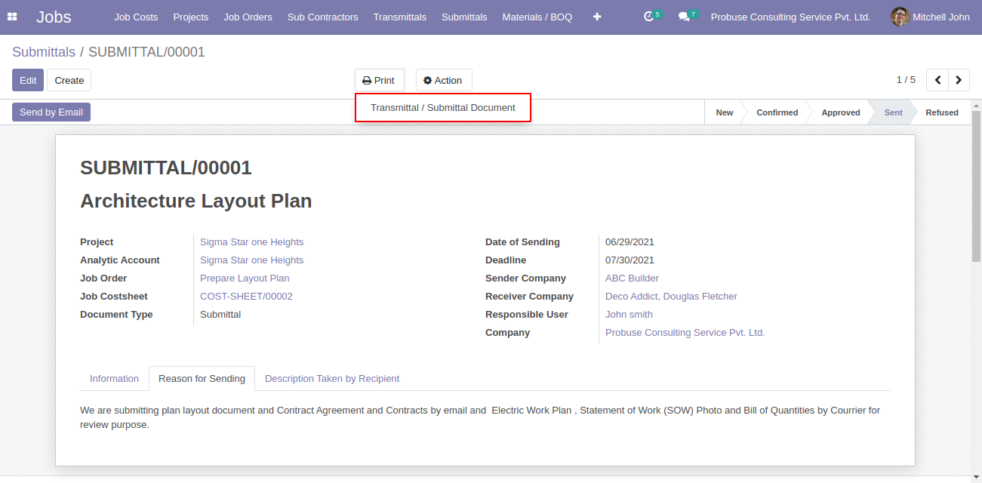Select the Sent status stage
Screen dimensions: 982x483
893,112
